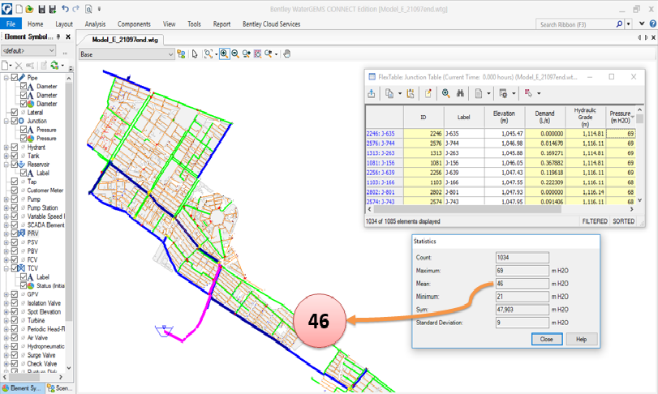658x394 pixels.
Task: Click the Print Preview icon
Action: tap(88, 9)
